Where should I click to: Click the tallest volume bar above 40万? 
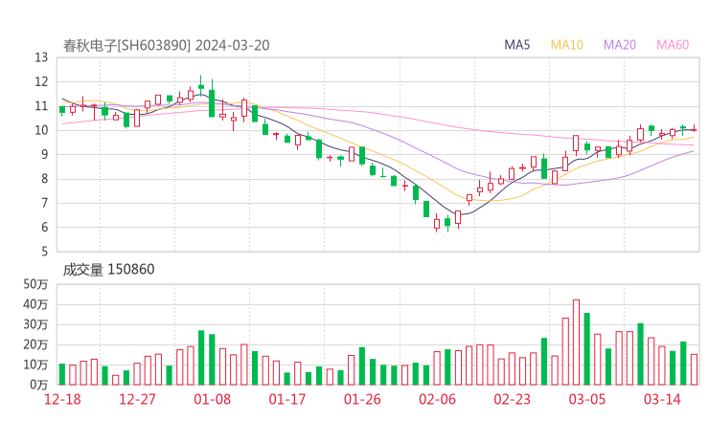576,343
